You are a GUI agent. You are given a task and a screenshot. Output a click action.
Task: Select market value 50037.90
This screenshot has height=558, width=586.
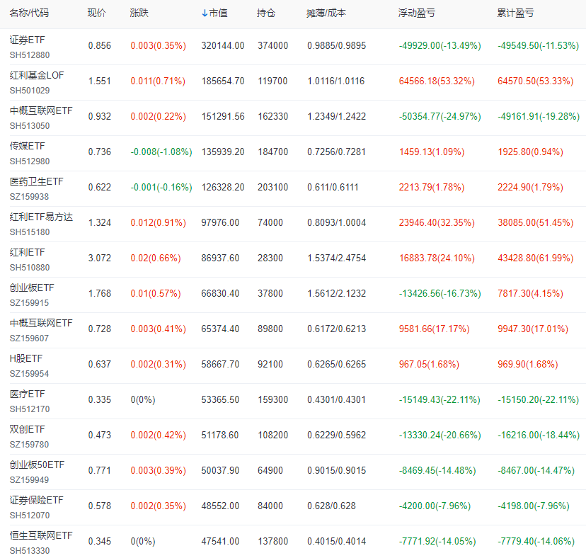tap(220, 470)
